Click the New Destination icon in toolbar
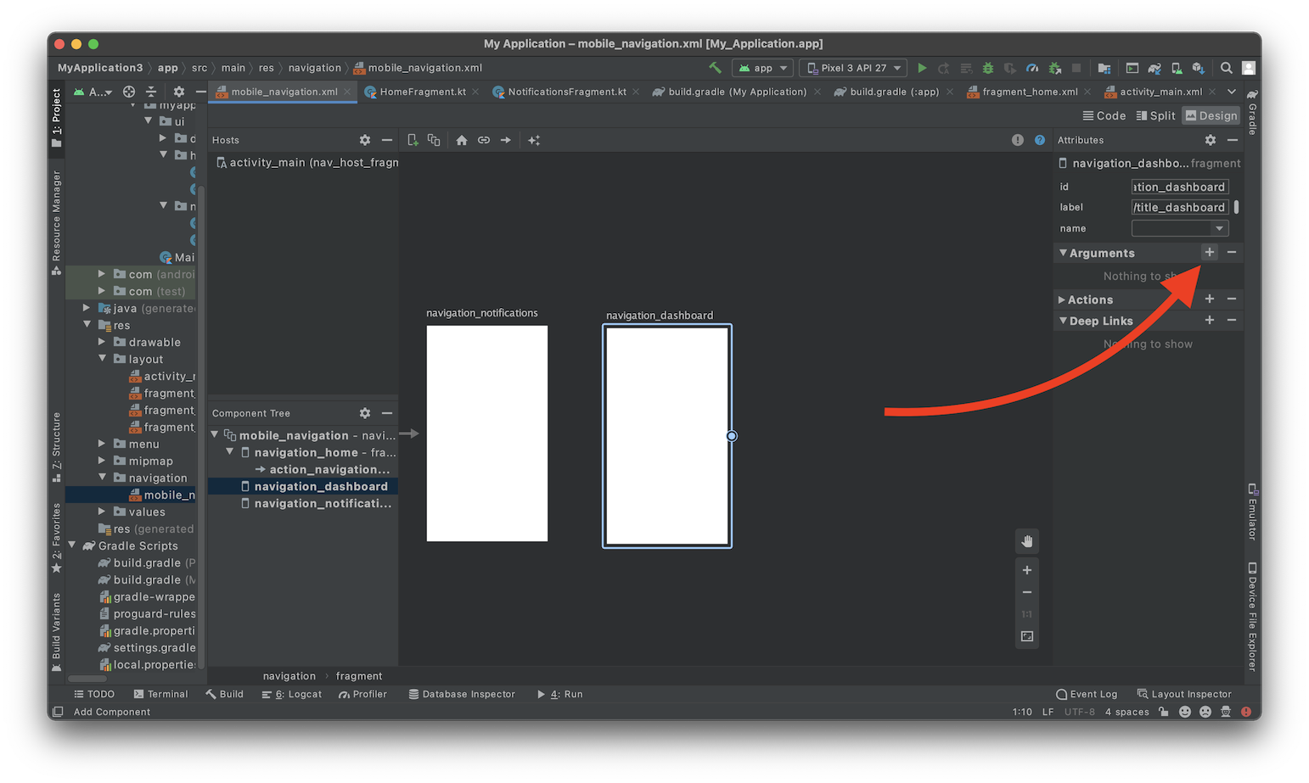Image resolution: width=1309 pixels, height=783 pixels. click(413, 140)
